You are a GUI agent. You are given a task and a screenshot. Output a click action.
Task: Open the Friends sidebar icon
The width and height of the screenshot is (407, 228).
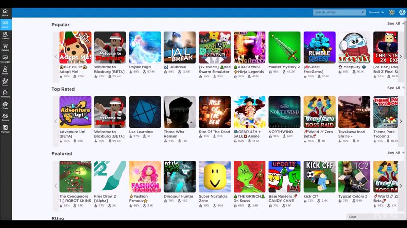5,35
